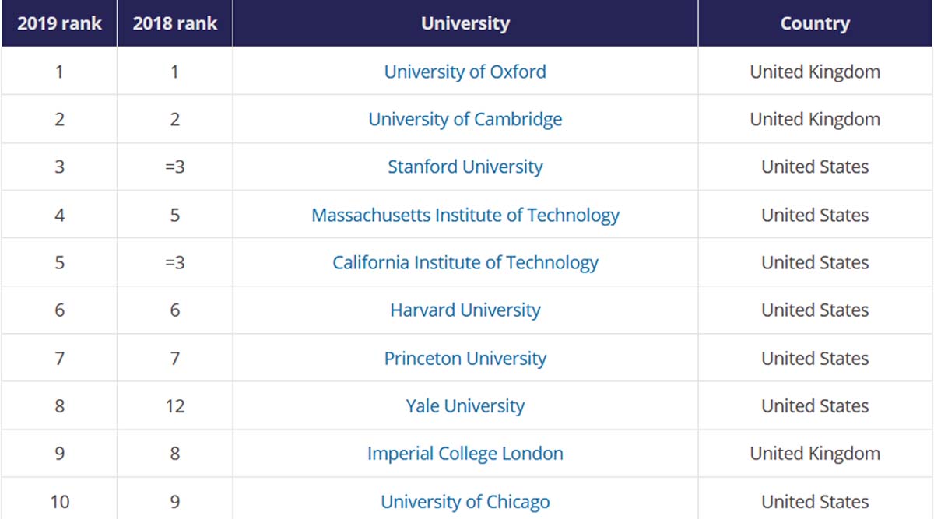
Task: Click the University of Chicago link
Action: 465,501
